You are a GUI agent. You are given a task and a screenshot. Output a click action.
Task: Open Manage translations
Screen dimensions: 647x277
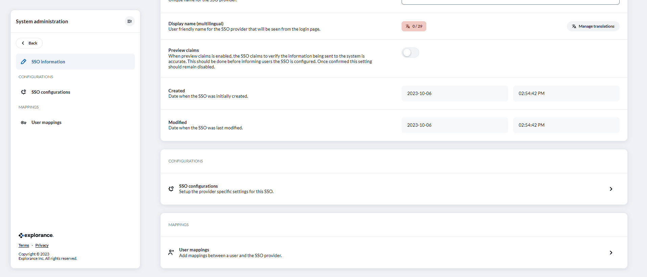tap(593, 26)
